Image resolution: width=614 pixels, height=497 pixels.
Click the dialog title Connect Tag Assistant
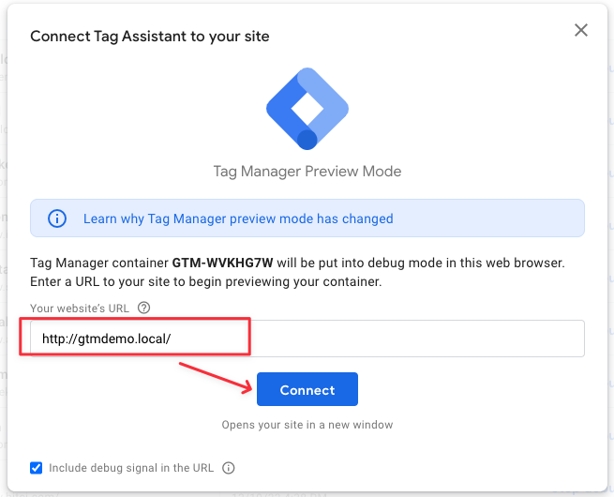[150, 37]
